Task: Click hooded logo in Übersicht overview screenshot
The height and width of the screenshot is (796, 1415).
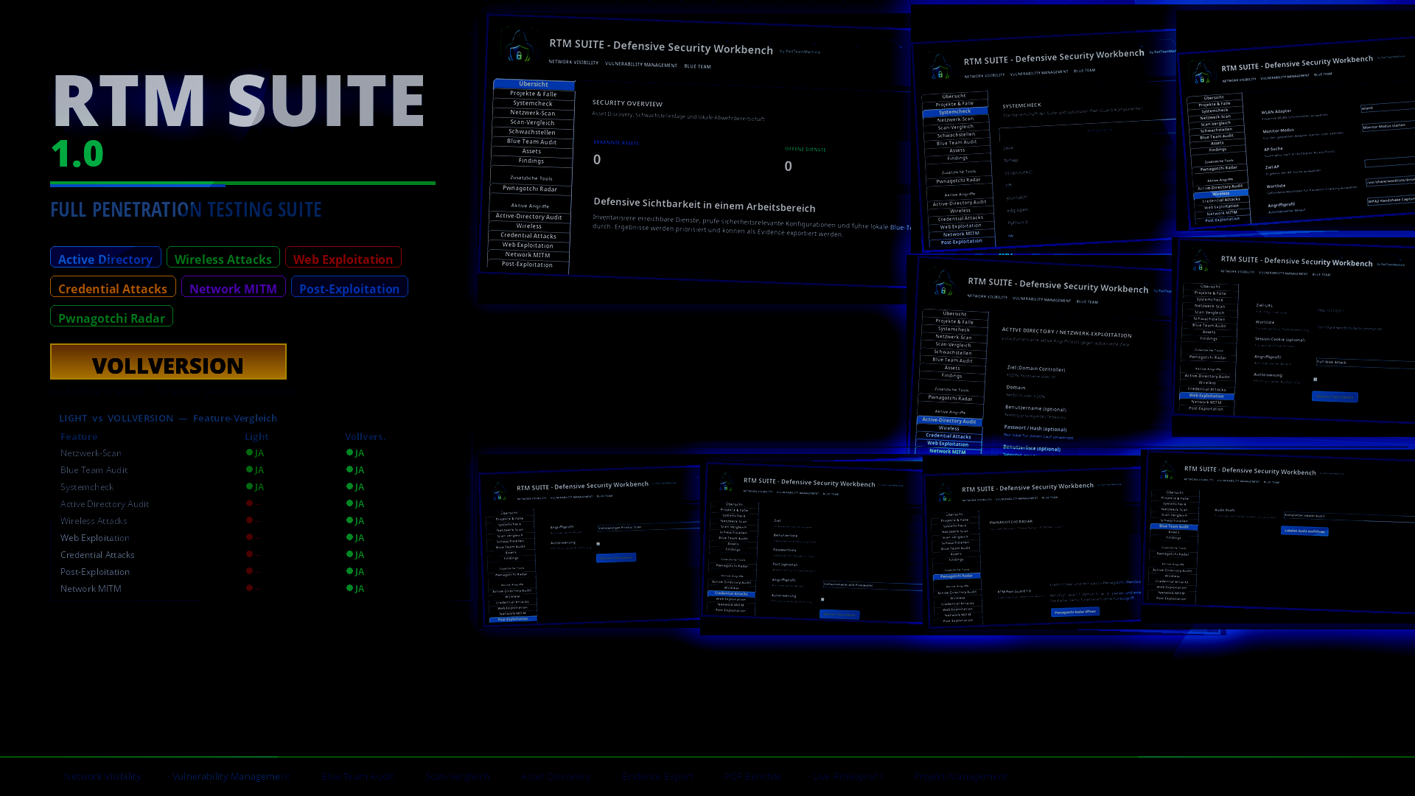Action: 519,46
